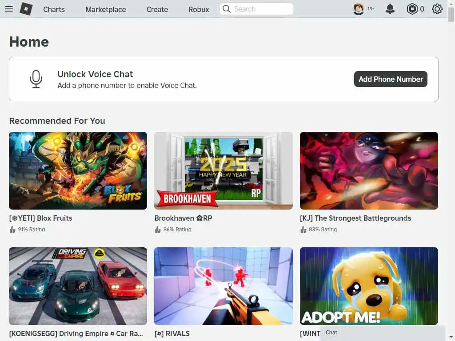Click the 91% Rating text
The image size is (455, 341).
click(32, 230)
